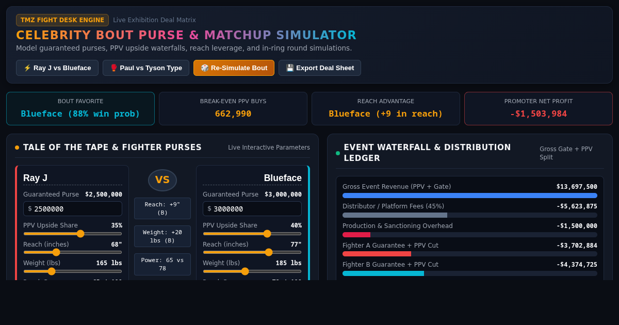Export the deal sheet
This screenshot has height=325, width=619.
click(x=320, y=68)
